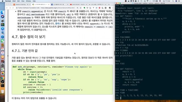This screenshot has width=182, height=102.
Task: Click the red round extension icon in browser toolbar
Action: 100,8
